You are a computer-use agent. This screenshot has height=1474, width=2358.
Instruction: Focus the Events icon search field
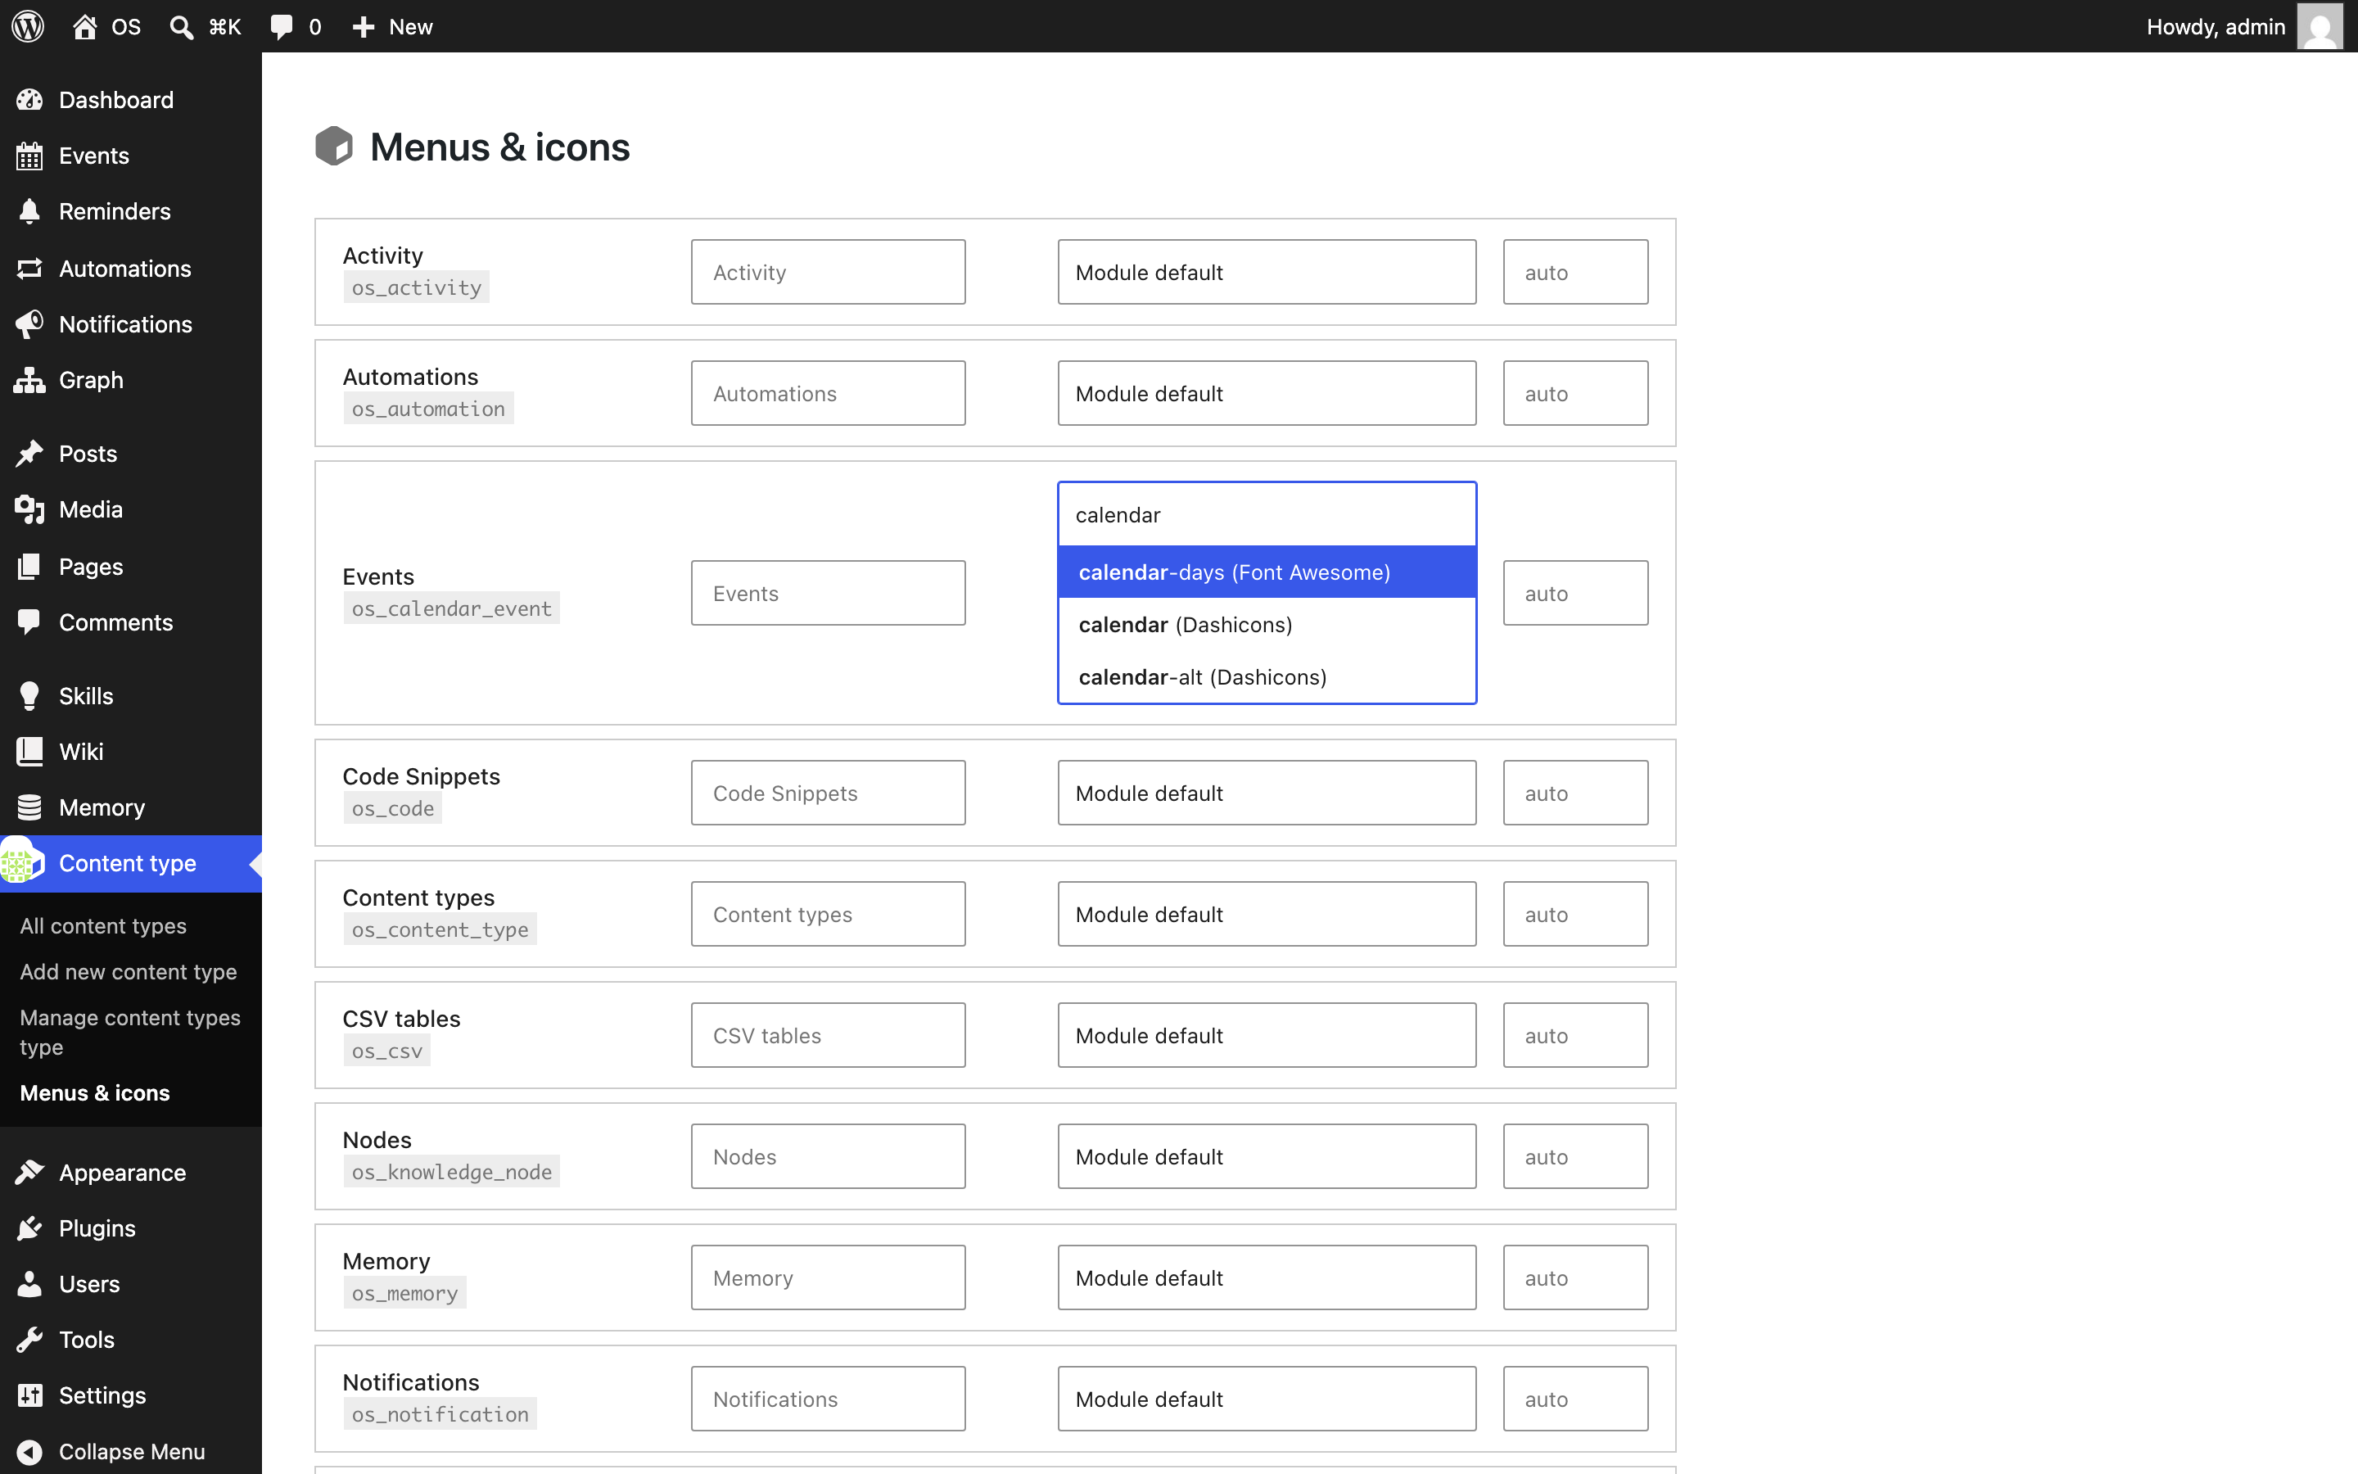1267,515
